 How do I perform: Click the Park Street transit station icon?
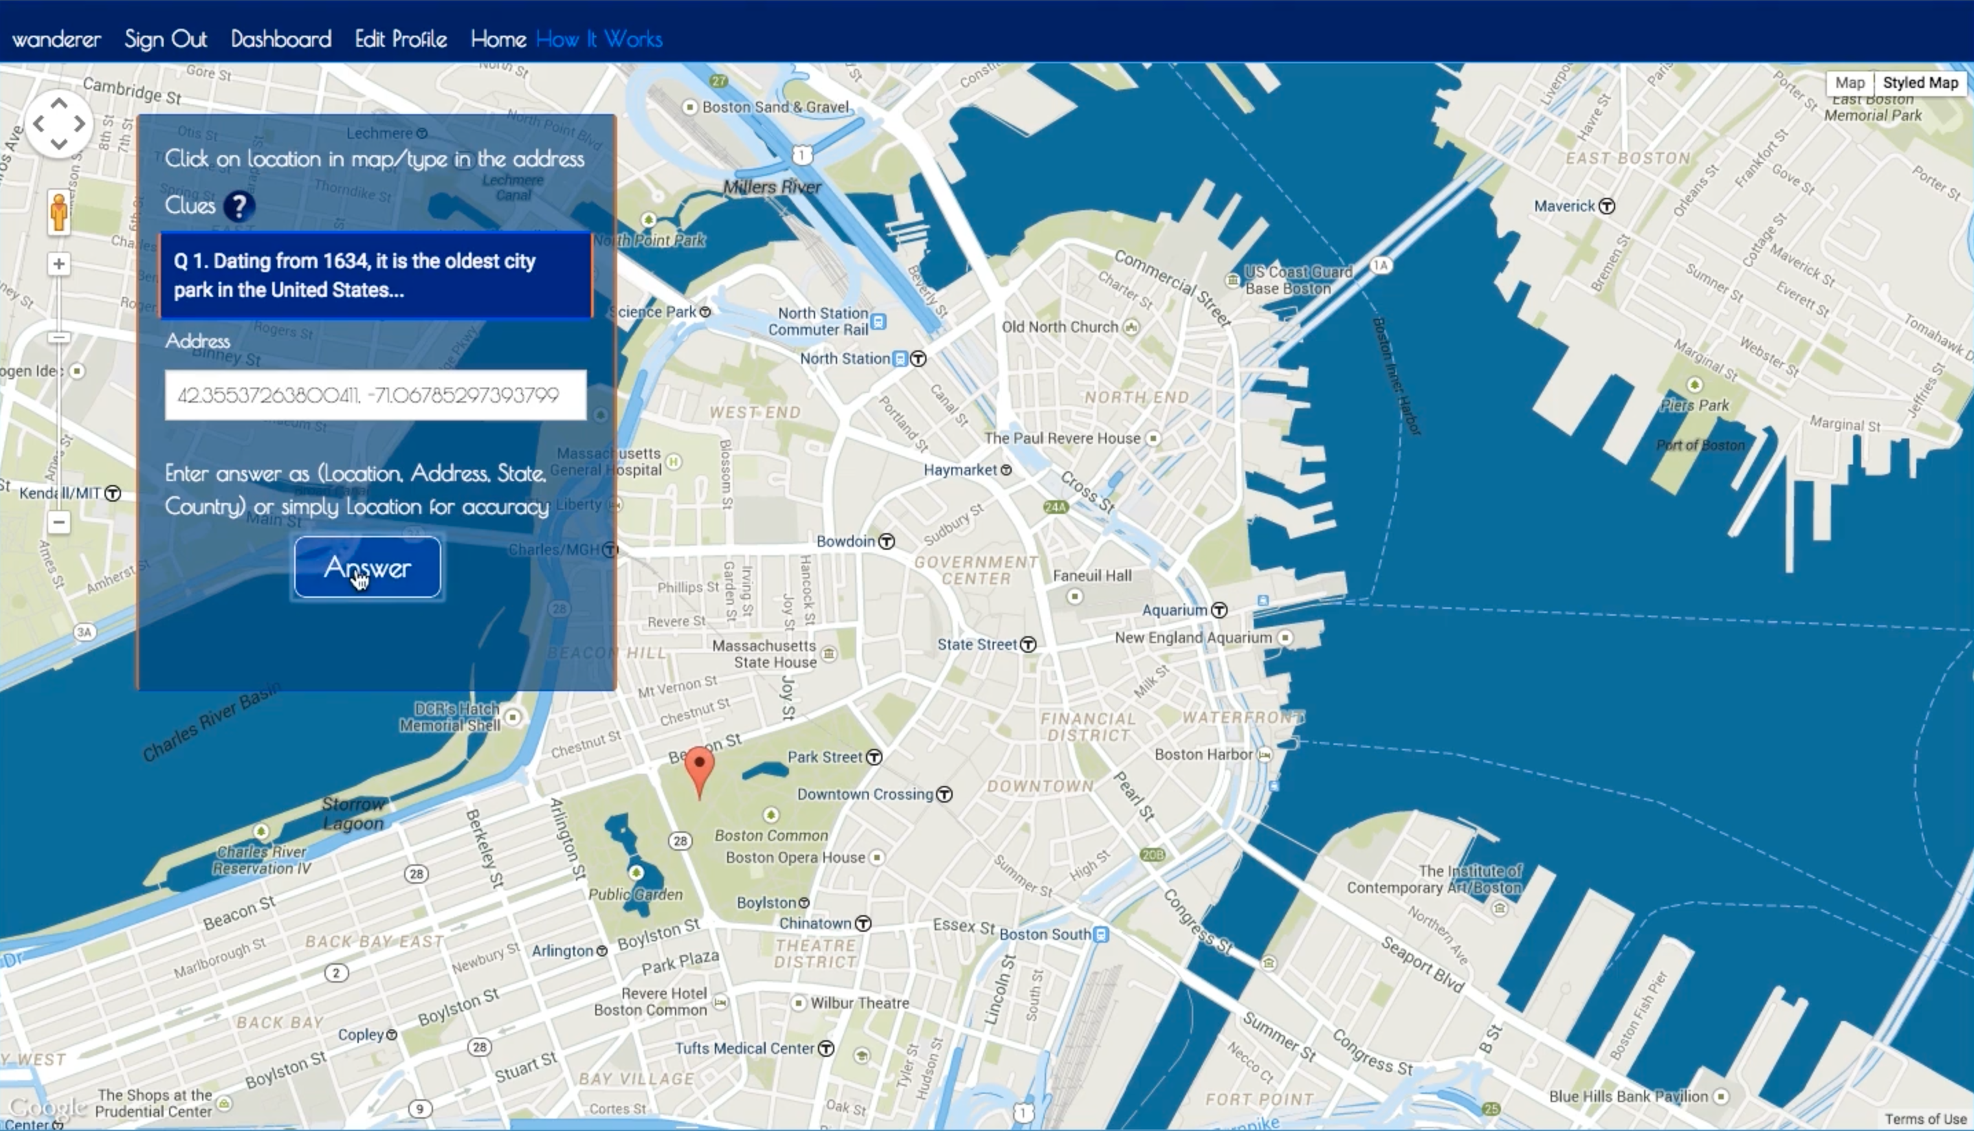coord(874,757)
